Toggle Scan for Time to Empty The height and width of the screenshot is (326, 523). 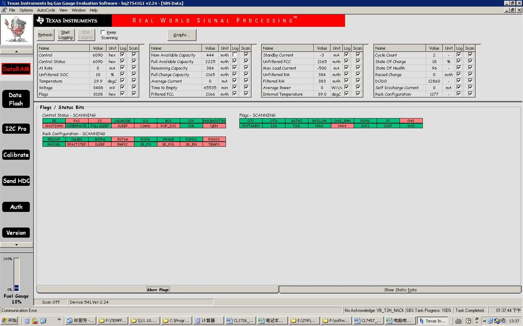tap(246, 87)
